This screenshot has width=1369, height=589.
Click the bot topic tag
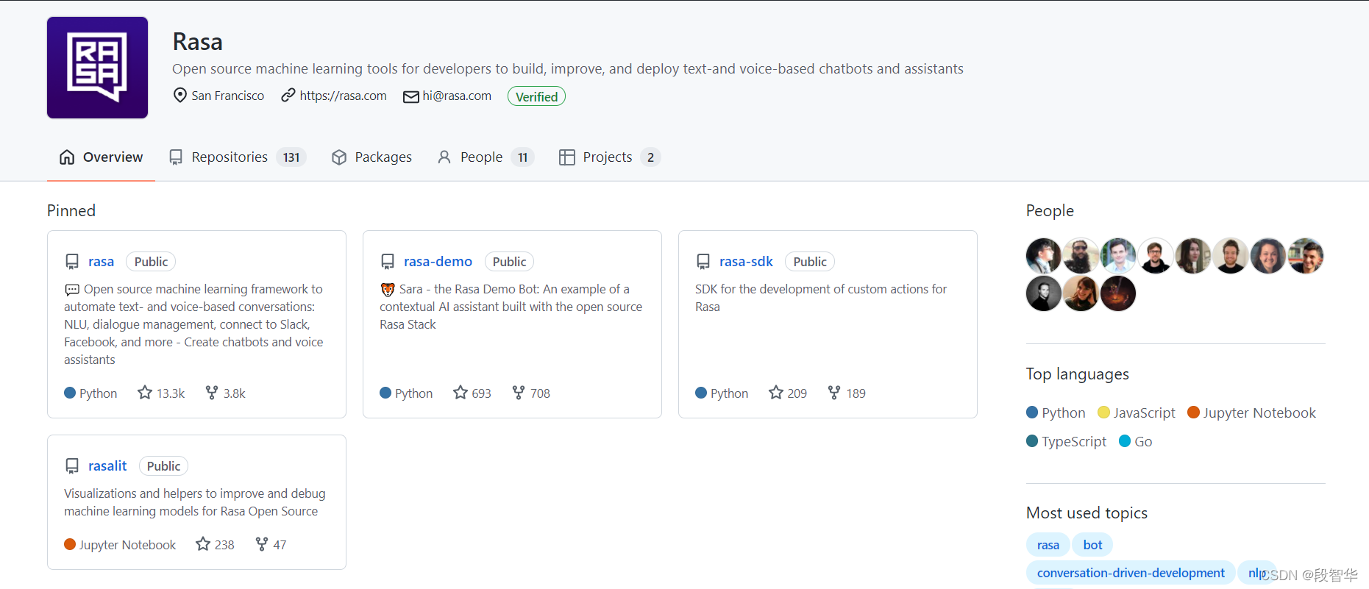[x=1092, y=545]
